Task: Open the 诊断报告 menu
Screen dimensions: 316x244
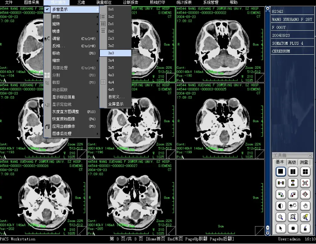Action: (x=130, y=2)
